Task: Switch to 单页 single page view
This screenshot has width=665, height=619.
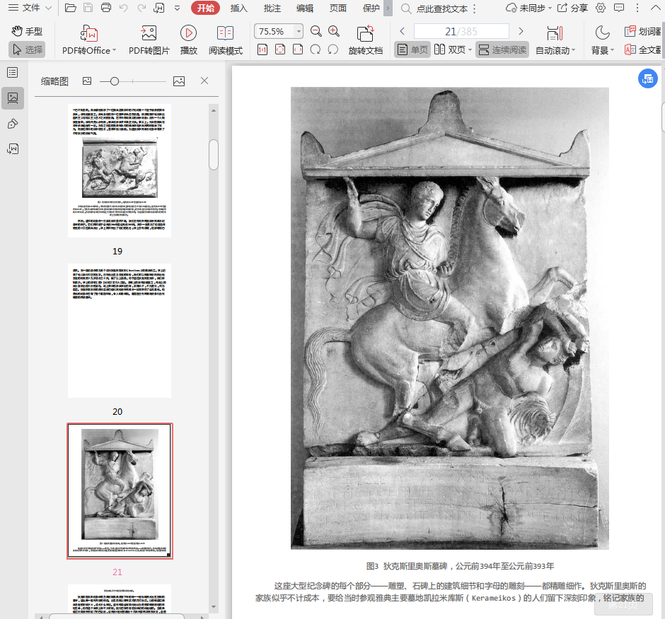Action: [x=412, y=49]
